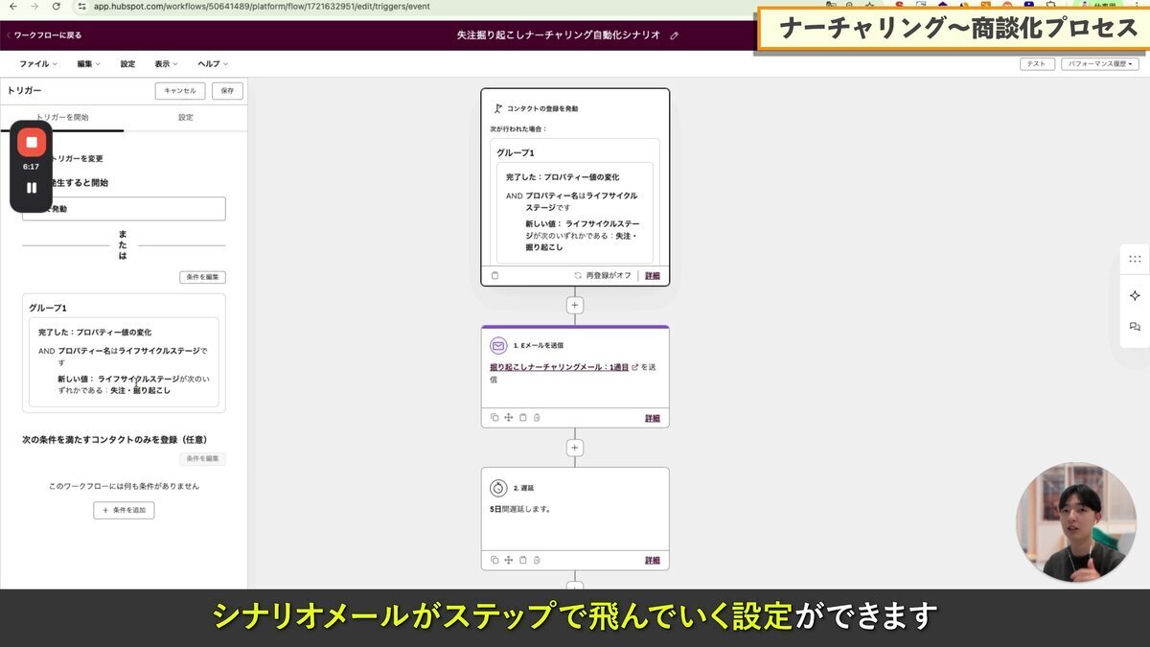Click the external link icon beside the email name

click(636, 367)
